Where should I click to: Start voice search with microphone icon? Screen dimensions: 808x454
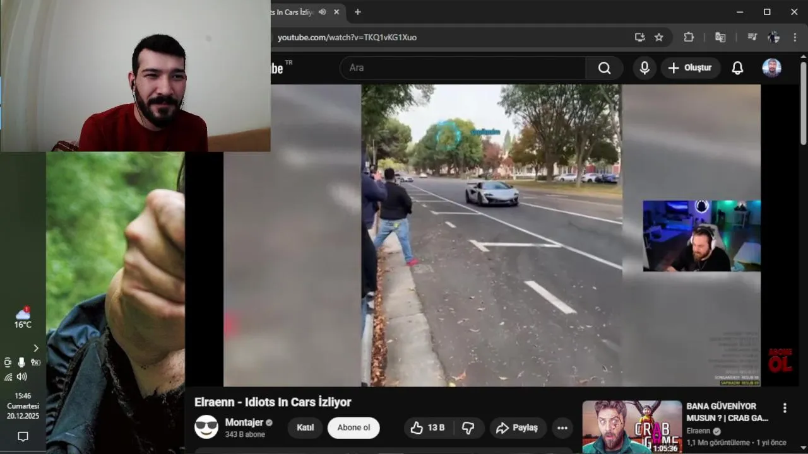645,68
